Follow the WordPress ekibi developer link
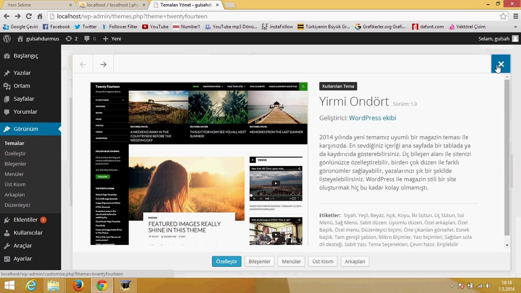The width and height of the screenshot is (521, 293). point(372,118)
